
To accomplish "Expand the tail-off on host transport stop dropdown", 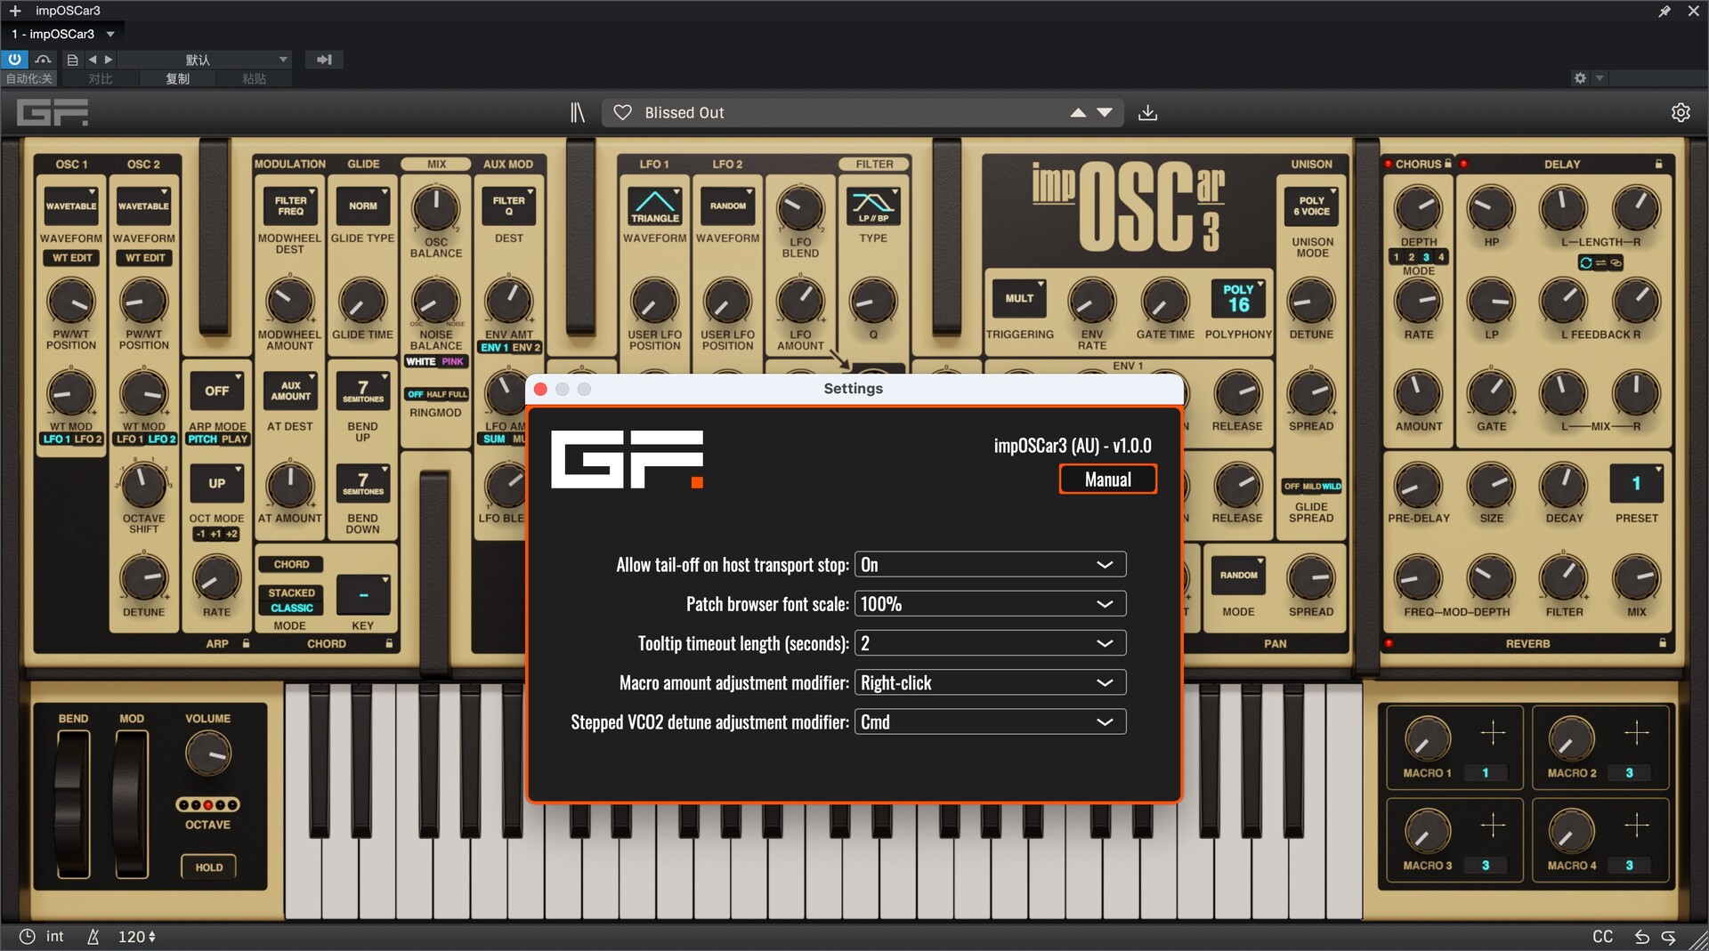I will pos(990,565).
